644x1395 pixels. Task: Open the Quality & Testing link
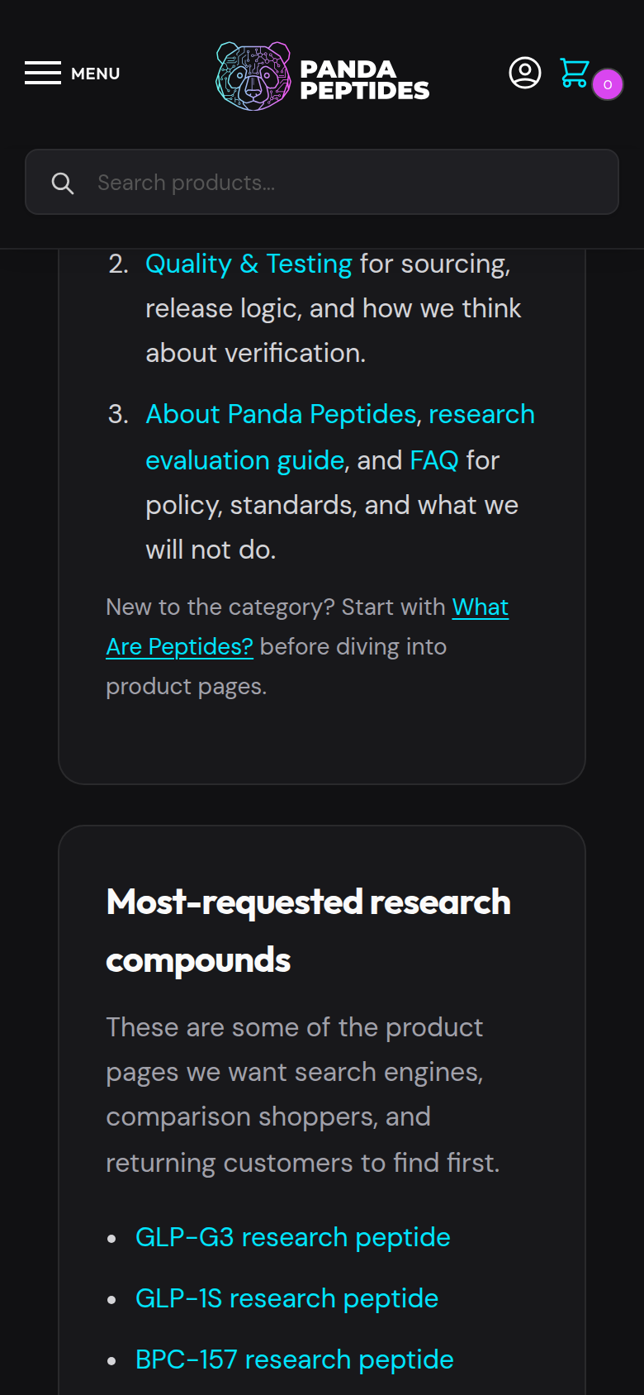(249, 264)
